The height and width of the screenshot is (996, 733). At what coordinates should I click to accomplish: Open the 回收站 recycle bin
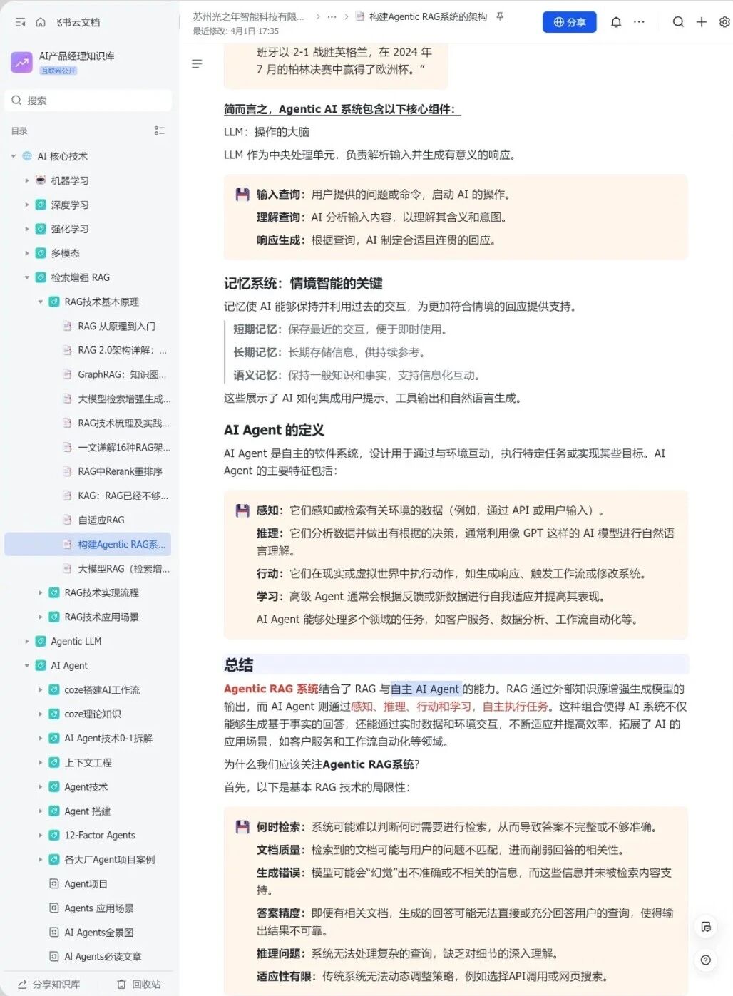point(139,984)
